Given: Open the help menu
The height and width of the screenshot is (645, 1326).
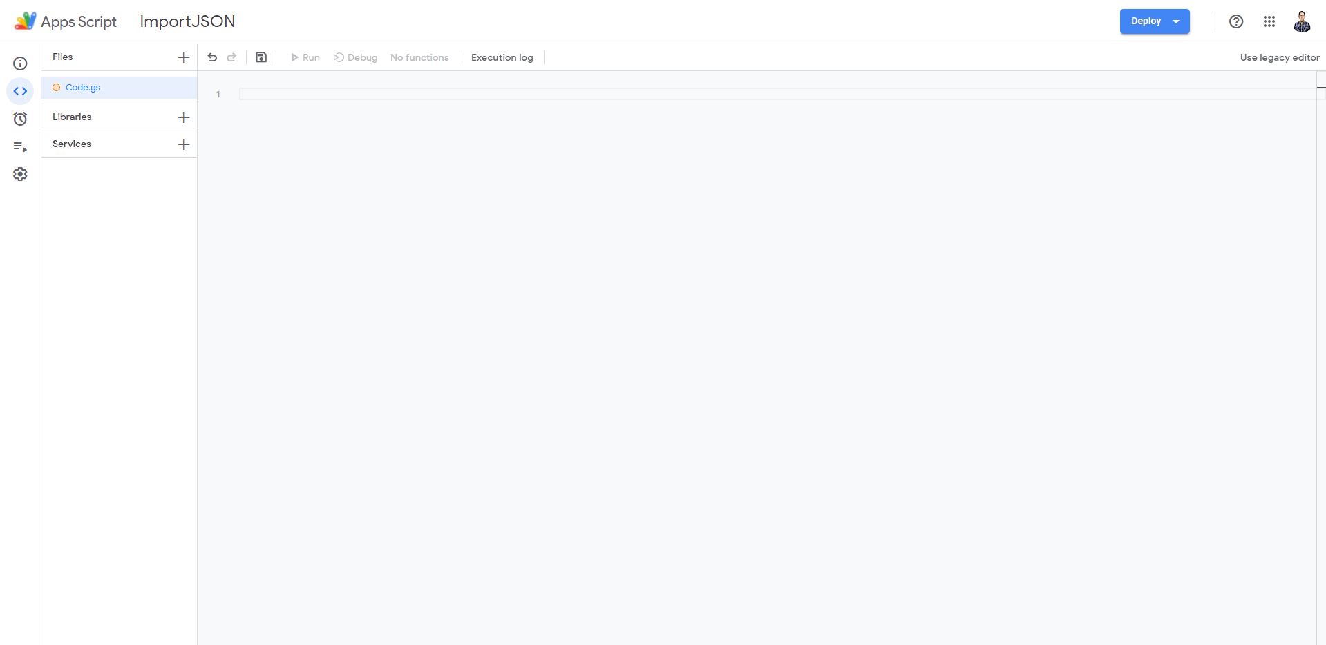Looking at the screenshot, I should pyautogui.click(x=1236, y=21).
